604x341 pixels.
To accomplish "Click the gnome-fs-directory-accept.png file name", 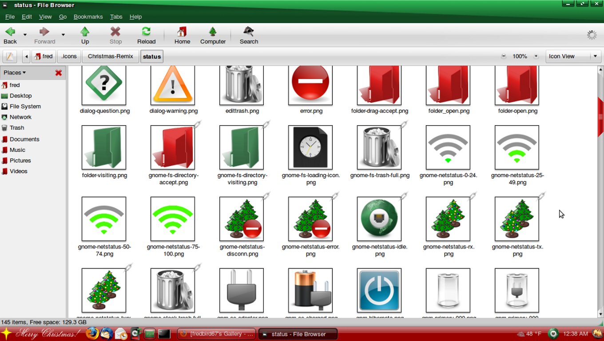I will pos(174,179).
